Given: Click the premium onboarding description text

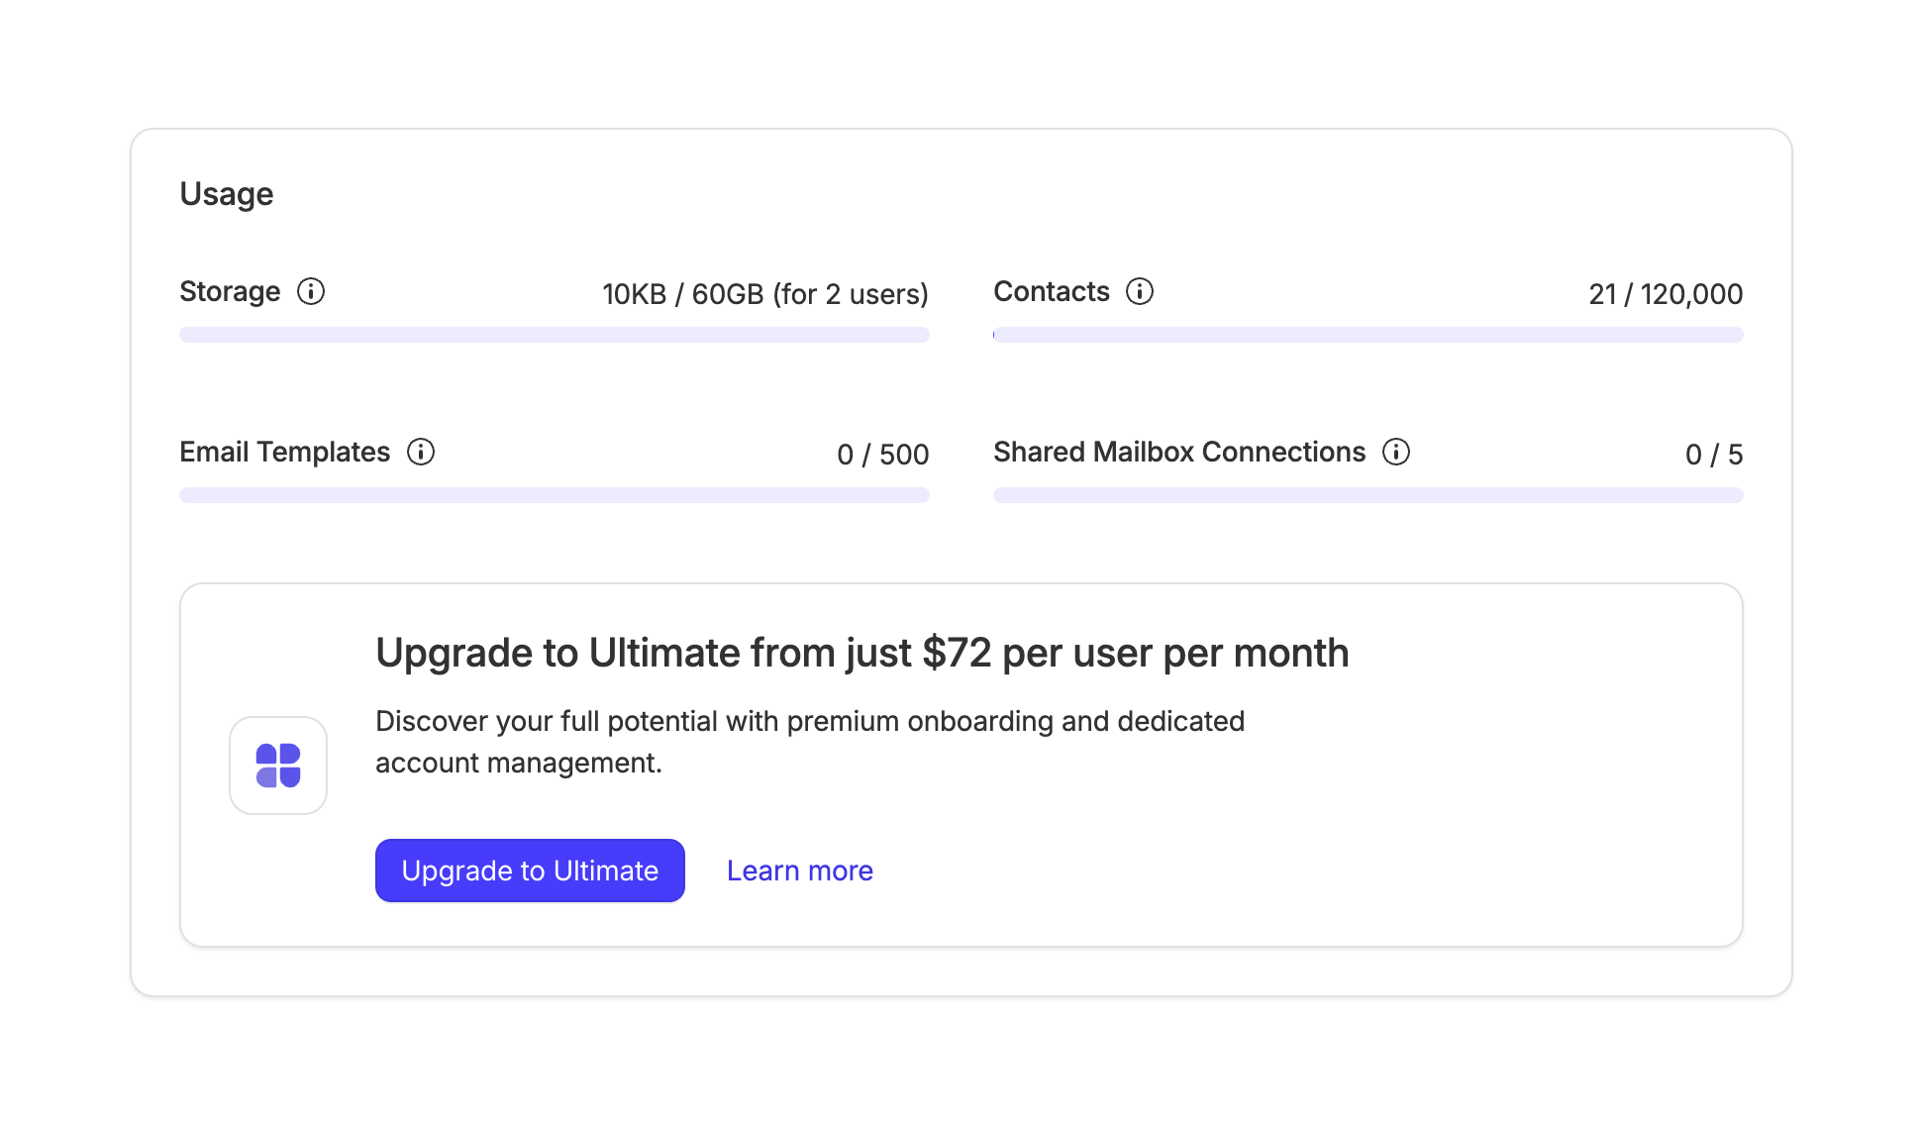Looking at the screenshot, I should coord(809,742).
